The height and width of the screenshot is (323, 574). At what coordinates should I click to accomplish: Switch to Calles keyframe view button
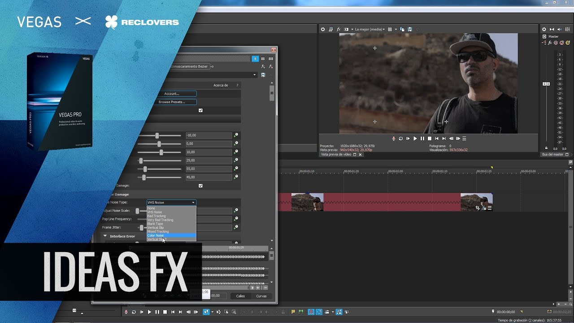(x=240, y=296)
